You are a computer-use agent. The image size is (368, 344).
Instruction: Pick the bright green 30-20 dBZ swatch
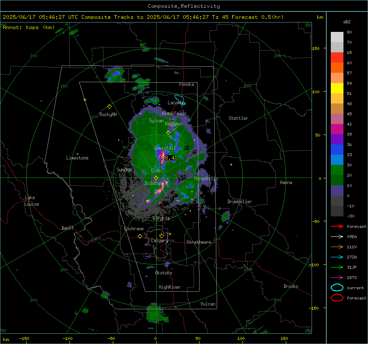tap(337, 170)
